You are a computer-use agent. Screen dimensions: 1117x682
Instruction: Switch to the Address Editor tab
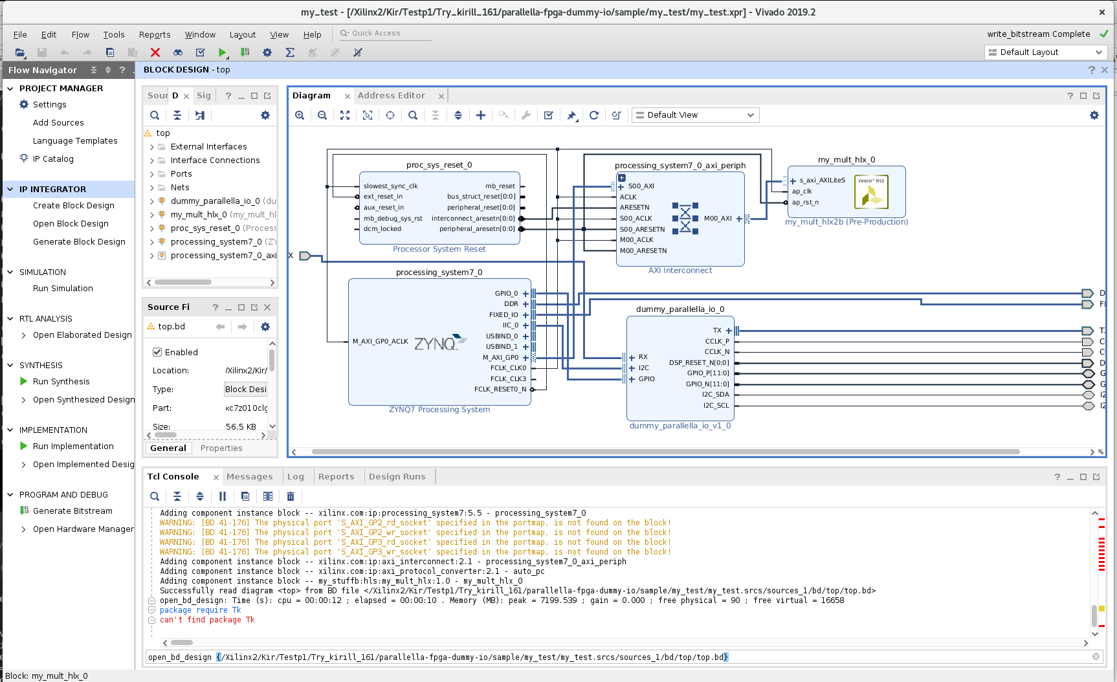pos(392,96)
